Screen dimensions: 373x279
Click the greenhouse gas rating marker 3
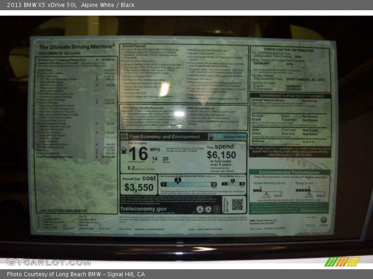pos(178,180)
